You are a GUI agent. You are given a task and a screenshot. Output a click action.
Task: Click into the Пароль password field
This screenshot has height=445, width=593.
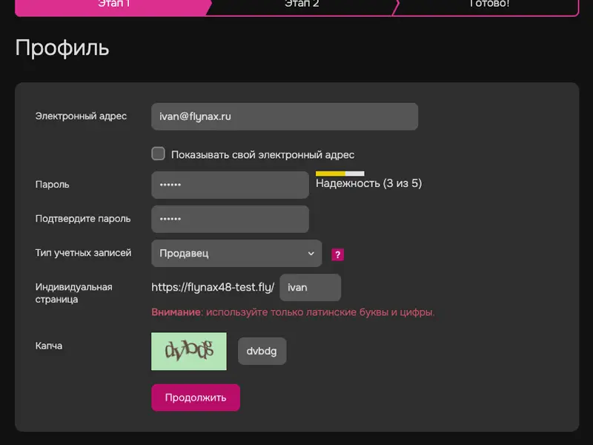pos(230,185)
